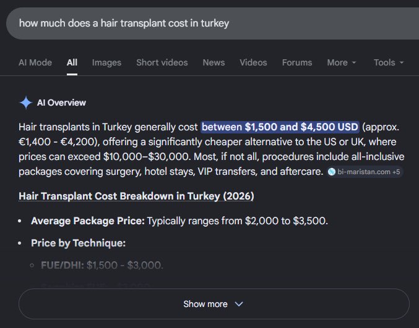Click the text '$10,000–$30,000'
This screenshot has height=328, width=419.
click(147, 156)
